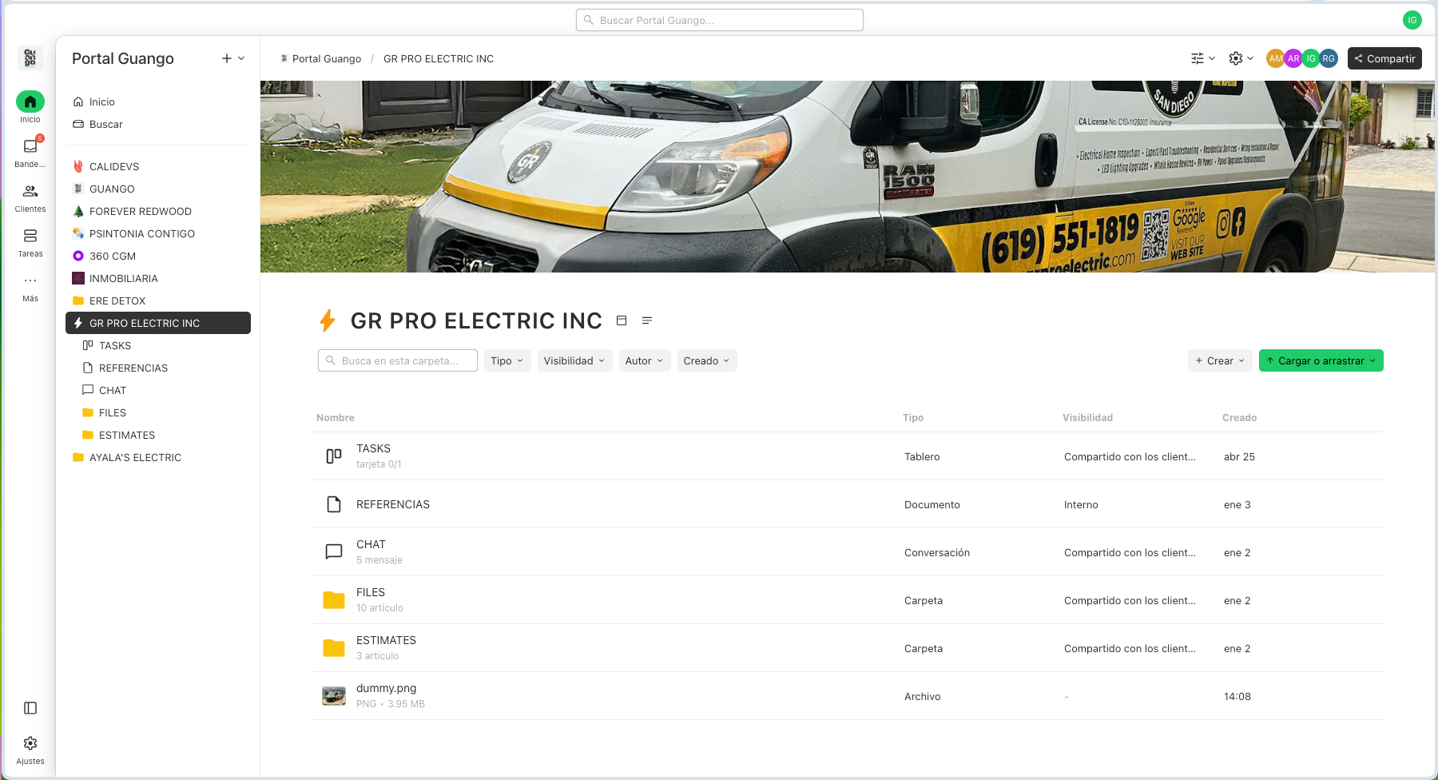Image resolution: width=1438 pixels, height=780 pixels.
Task: Select INMOBILIARIA in the sidebar
Action: [158, 278]
